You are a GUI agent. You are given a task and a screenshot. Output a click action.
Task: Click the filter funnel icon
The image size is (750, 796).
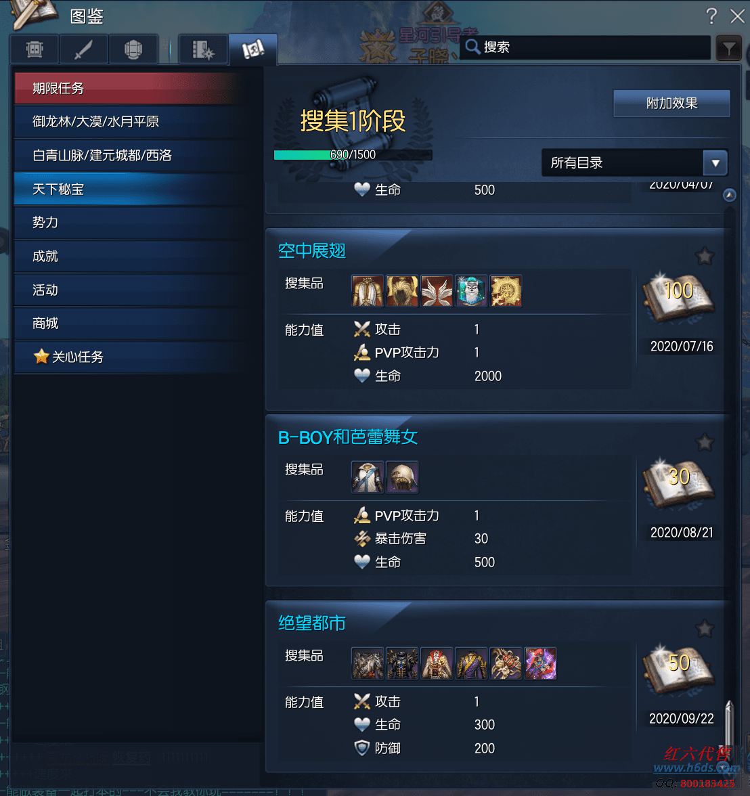pos(728,48)
